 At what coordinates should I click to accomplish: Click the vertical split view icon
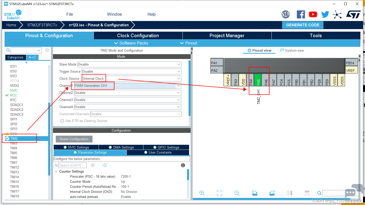pos(289,193)
